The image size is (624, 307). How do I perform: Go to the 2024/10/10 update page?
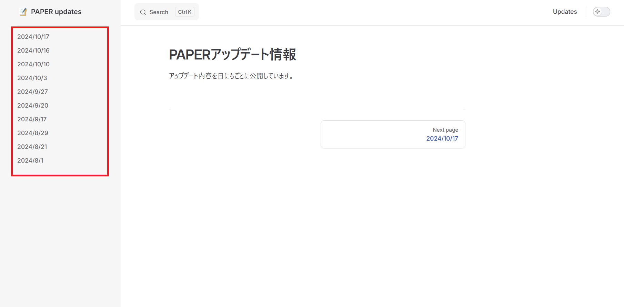click(x=33, y=64)
